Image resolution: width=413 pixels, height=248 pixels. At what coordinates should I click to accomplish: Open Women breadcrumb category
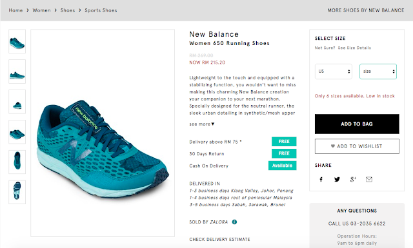[x=41, y=10]
